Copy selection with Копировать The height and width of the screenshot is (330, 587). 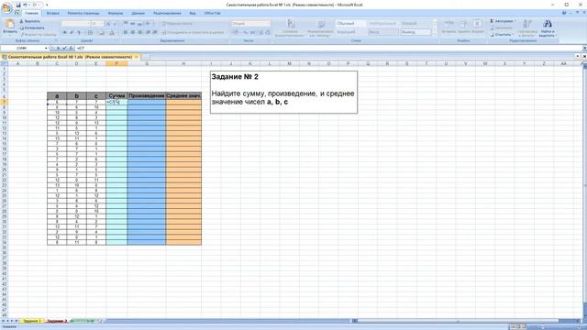click(32, 27)
